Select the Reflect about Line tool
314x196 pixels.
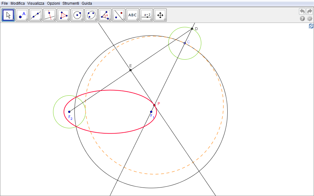[x=119, y=15]
